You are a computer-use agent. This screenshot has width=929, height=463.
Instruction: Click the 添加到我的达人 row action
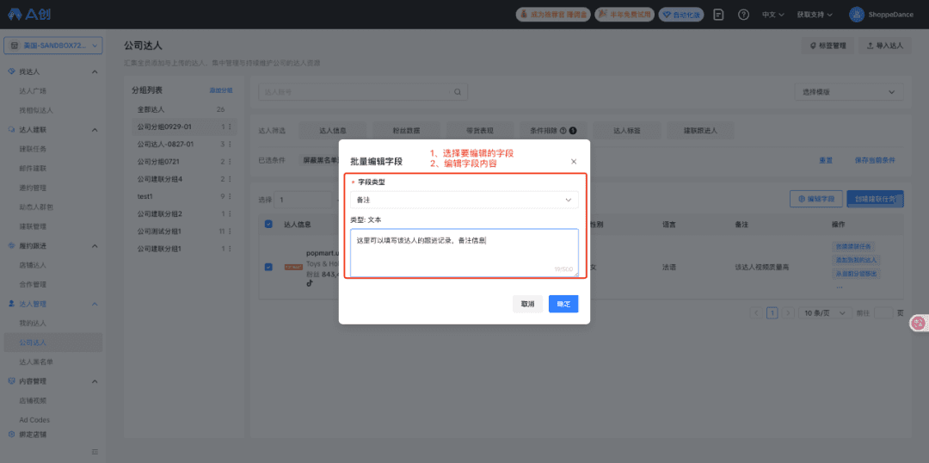click(x=856, y=260)
